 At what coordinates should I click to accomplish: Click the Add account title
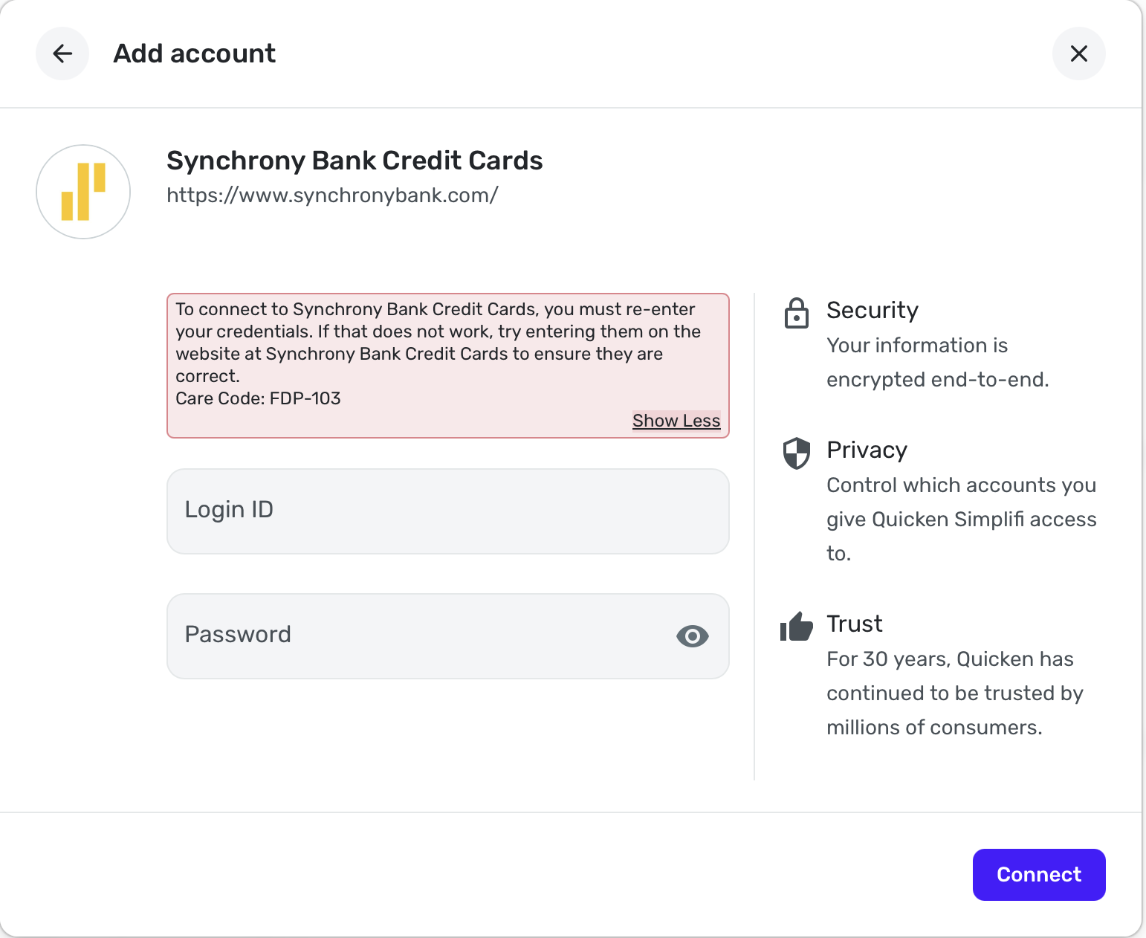click(194, 54)
